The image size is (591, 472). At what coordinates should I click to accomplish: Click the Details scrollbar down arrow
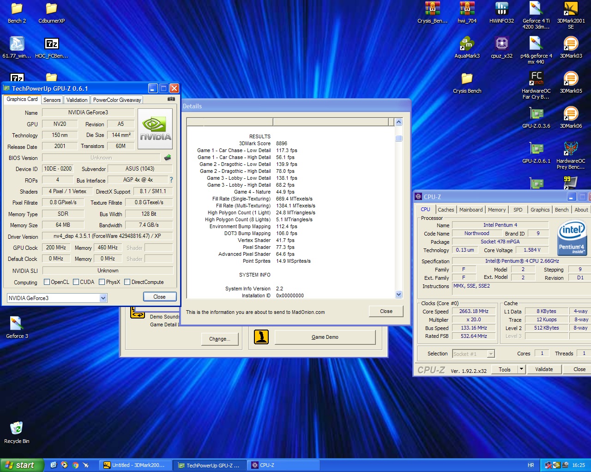(399, 295)
